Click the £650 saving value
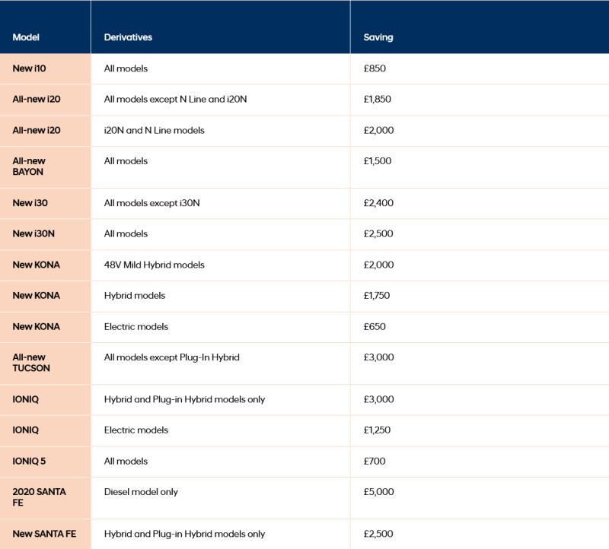 click(375, 326)
